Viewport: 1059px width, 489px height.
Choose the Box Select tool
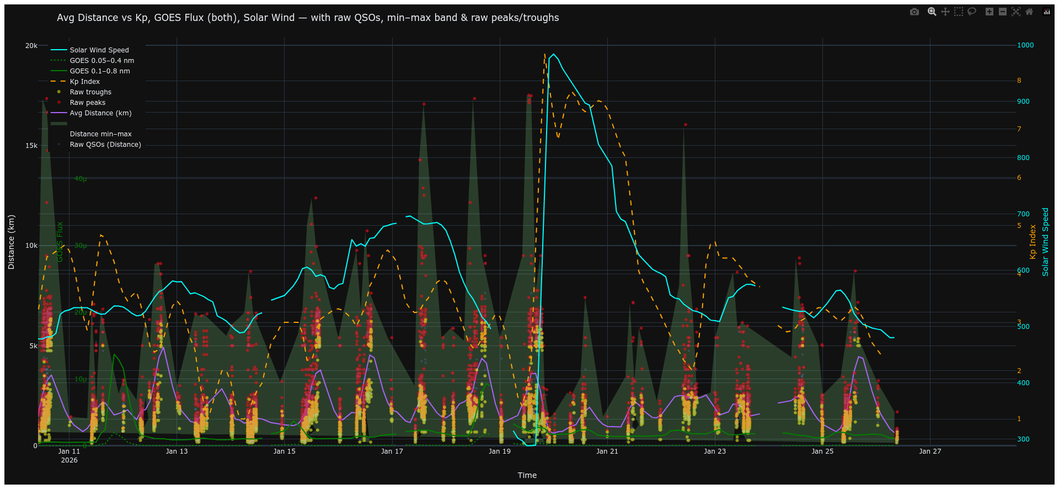point(959,12)
